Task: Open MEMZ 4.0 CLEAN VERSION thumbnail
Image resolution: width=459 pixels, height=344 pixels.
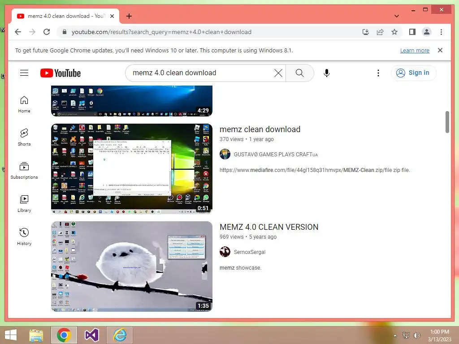Action: click(x=132, y=266)
